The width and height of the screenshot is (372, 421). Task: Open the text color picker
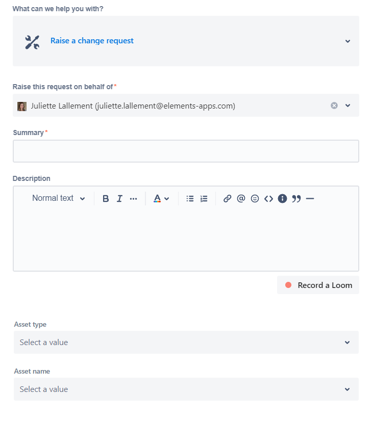click(x=161, y=198)
